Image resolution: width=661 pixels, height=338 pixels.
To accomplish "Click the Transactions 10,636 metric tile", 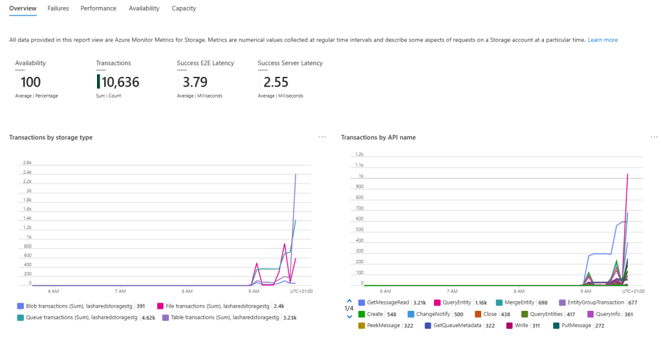I will click(118, 78).
